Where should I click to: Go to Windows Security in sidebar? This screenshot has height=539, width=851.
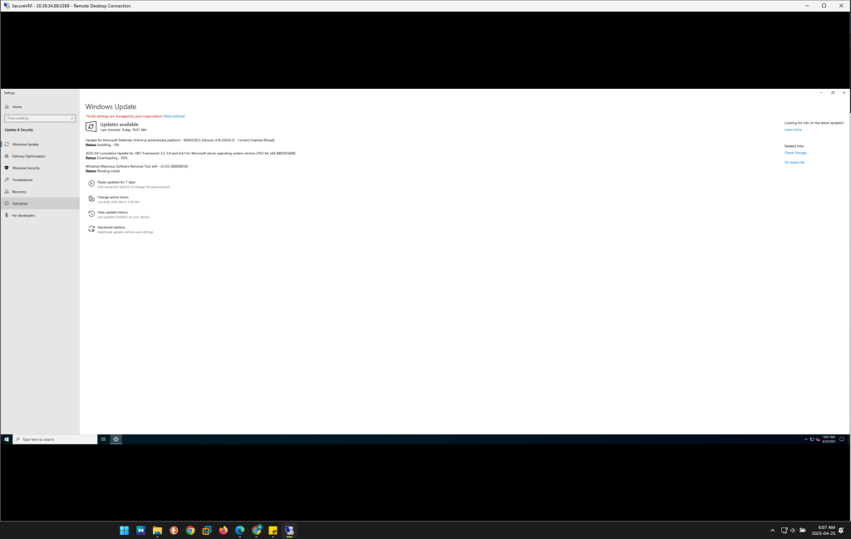(26, 168)
